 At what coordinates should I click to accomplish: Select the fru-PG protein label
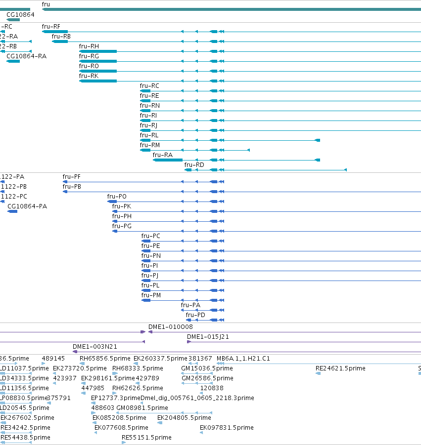[122, 226]
